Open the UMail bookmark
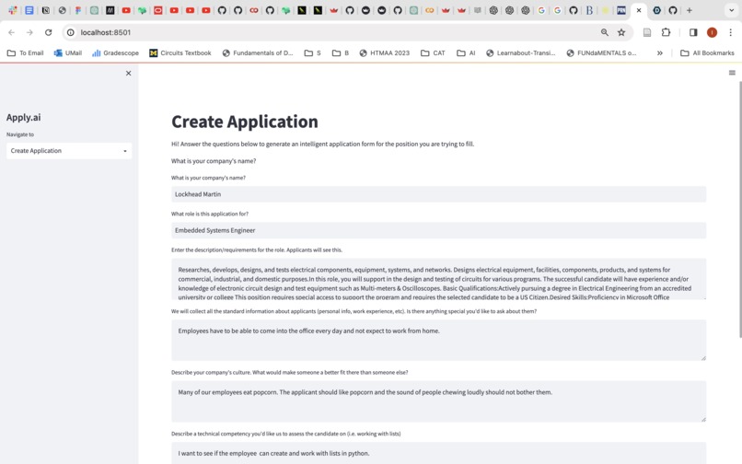The width and height of the screenshot is (742, 464). pos(68,53)
